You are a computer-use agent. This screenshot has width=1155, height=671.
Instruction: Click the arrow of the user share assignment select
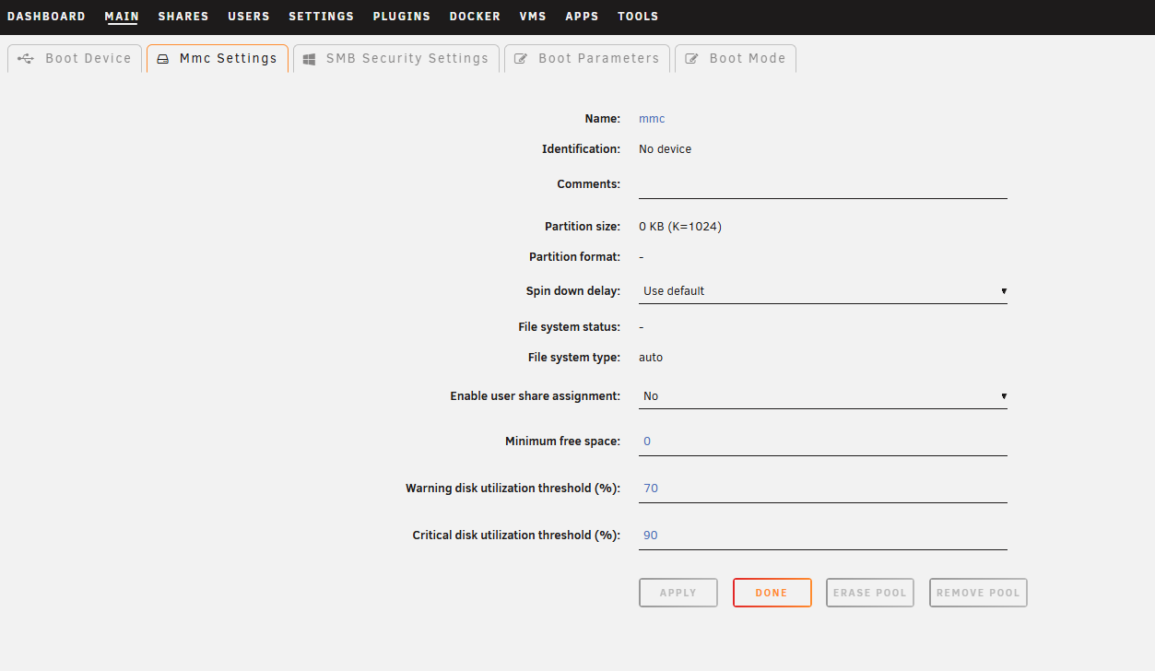[x=1003, y=396]
